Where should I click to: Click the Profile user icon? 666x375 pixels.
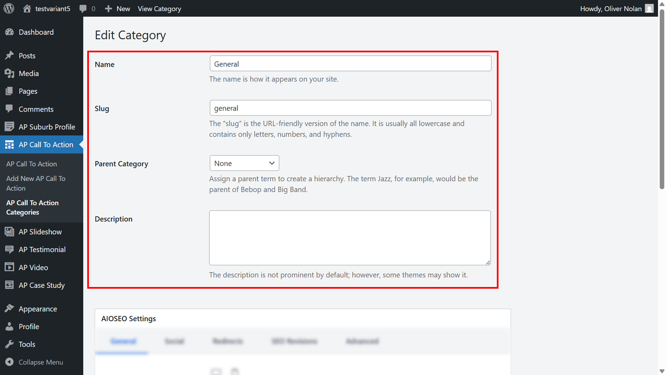pos(9,326)
